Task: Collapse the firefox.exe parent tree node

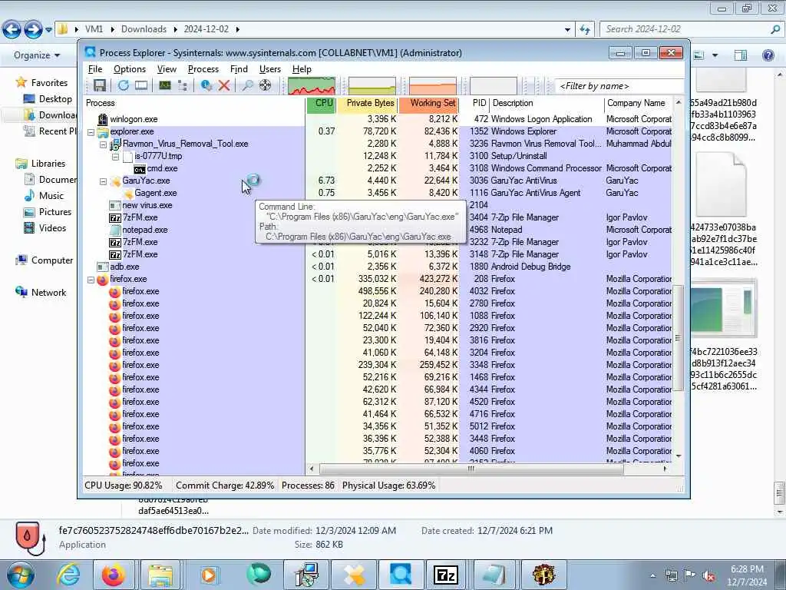Action: (91, 280)
